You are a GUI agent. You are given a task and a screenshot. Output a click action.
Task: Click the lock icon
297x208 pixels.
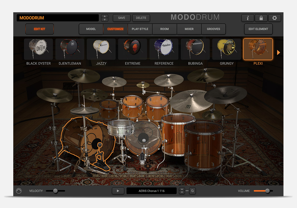(x=261, y=18)
